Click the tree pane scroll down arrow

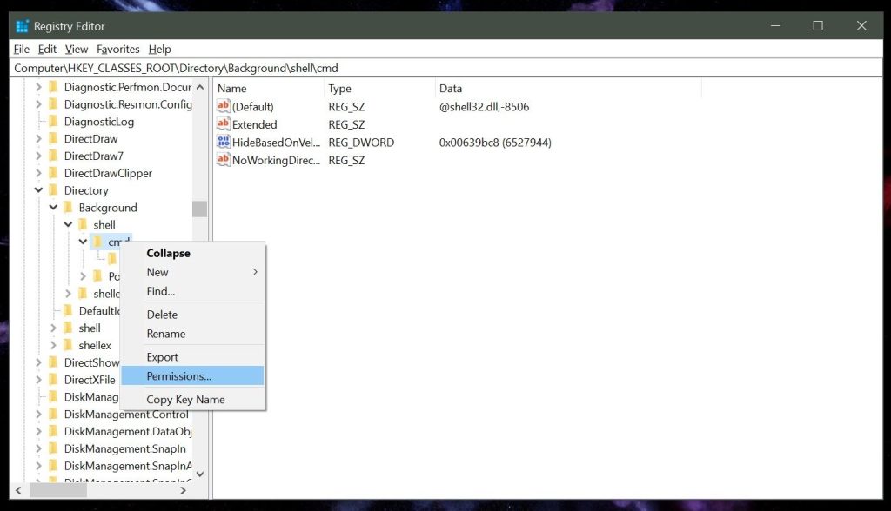pyautogui.click(x=200, y=474)
